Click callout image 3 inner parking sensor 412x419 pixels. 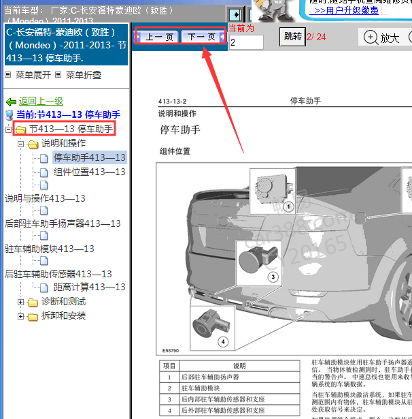pos(259,263)
